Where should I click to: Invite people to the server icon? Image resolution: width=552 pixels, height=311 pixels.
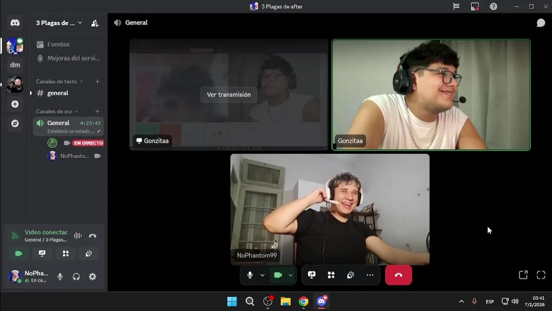tap(95, 23)
